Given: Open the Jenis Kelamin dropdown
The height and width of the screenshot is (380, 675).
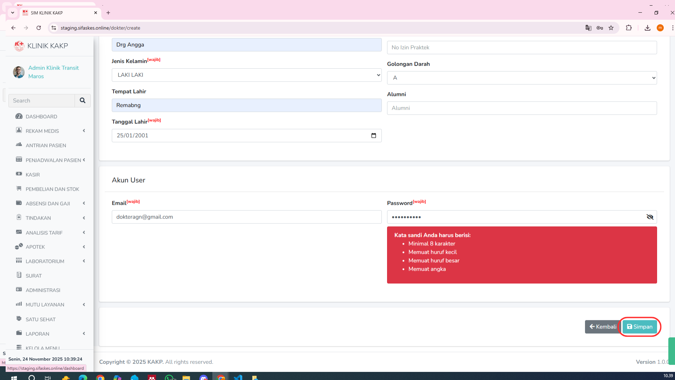Looking at the screenshot, I should 246,75.
